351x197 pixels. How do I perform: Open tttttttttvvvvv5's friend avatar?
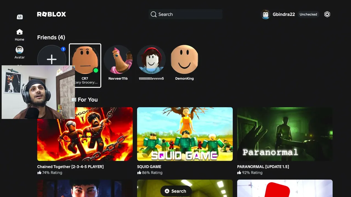[151, 59]
